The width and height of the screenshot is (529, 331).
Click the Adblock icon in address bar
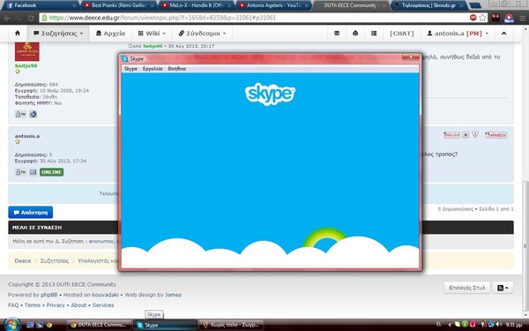(473, 18)
